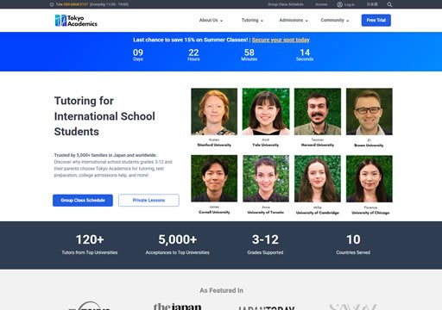This screenshot has width=442, height=310.
Task: Open the Brown University tutor photo
Action: (x=369, y=111)
